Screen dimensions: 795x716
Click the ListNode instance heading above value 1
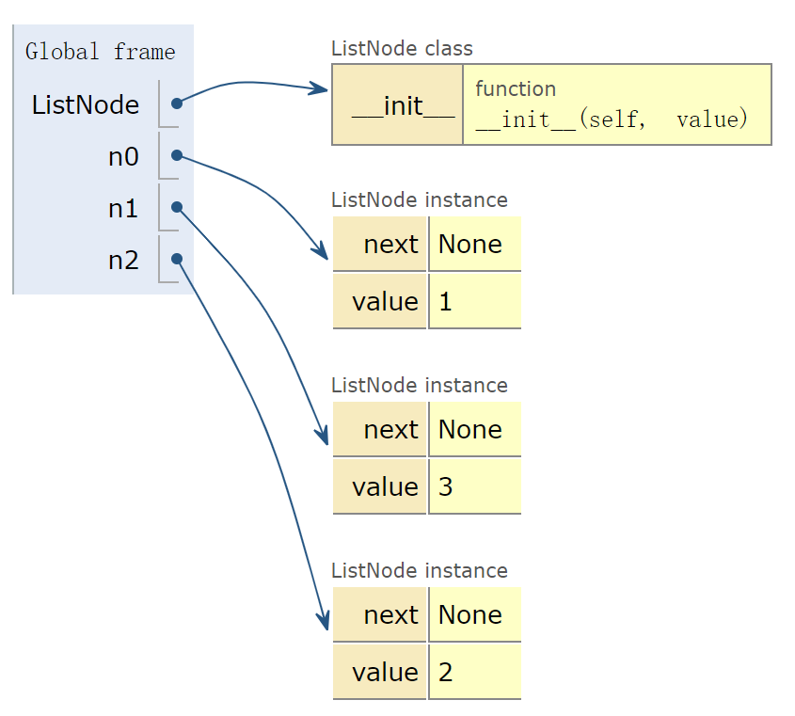coord(420,199)
